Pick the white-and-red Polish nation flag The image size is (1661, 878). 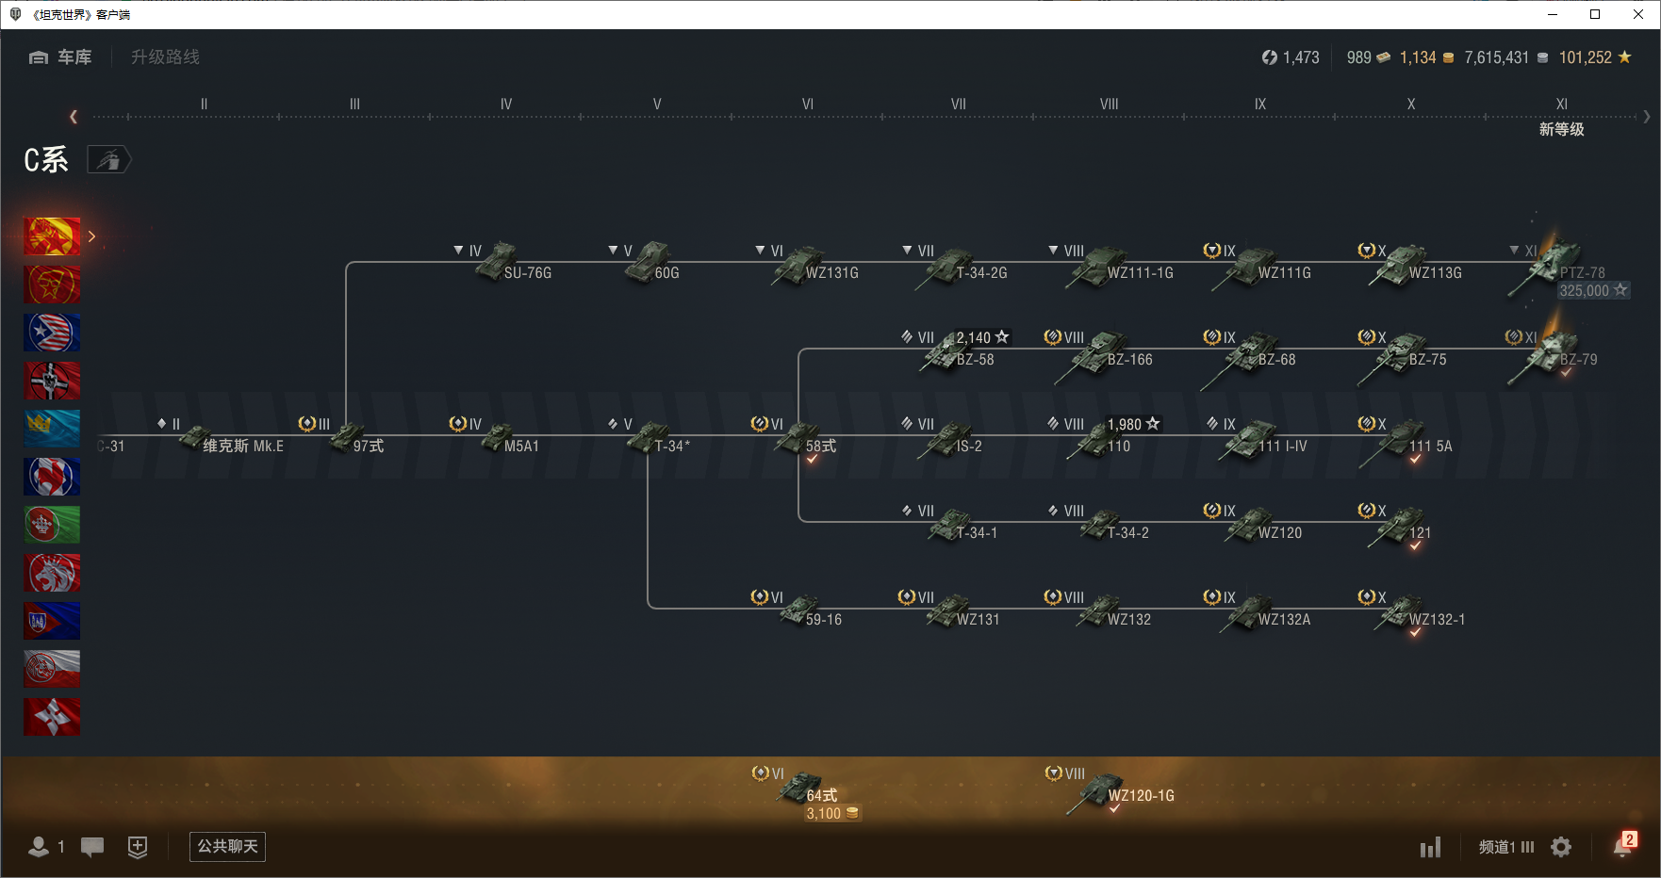52,669
